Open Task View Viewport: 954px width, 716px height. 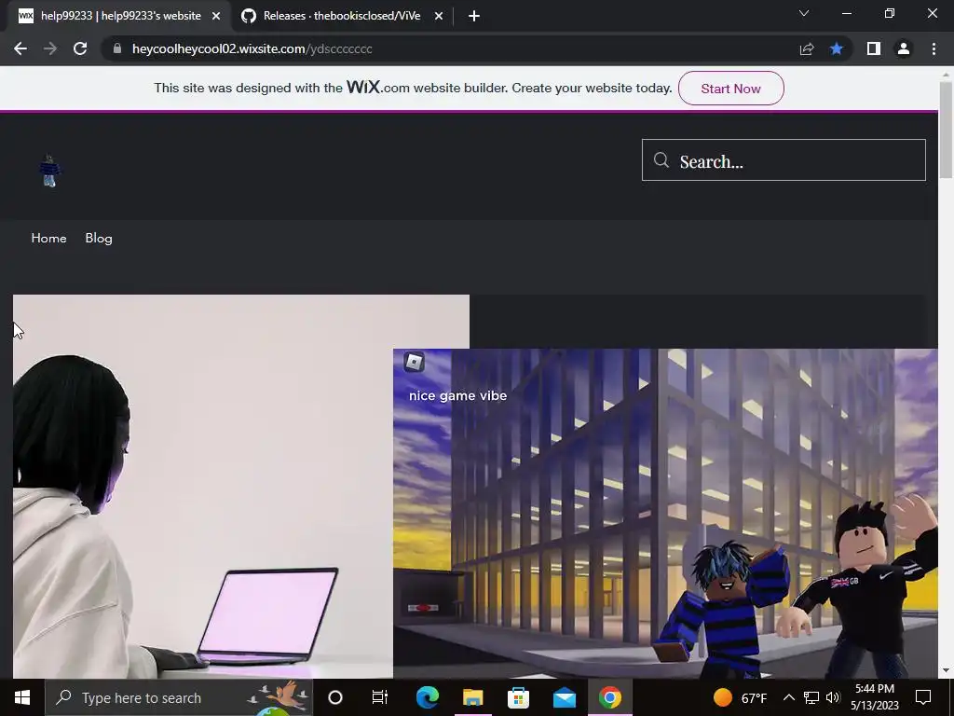coord(380,697)
